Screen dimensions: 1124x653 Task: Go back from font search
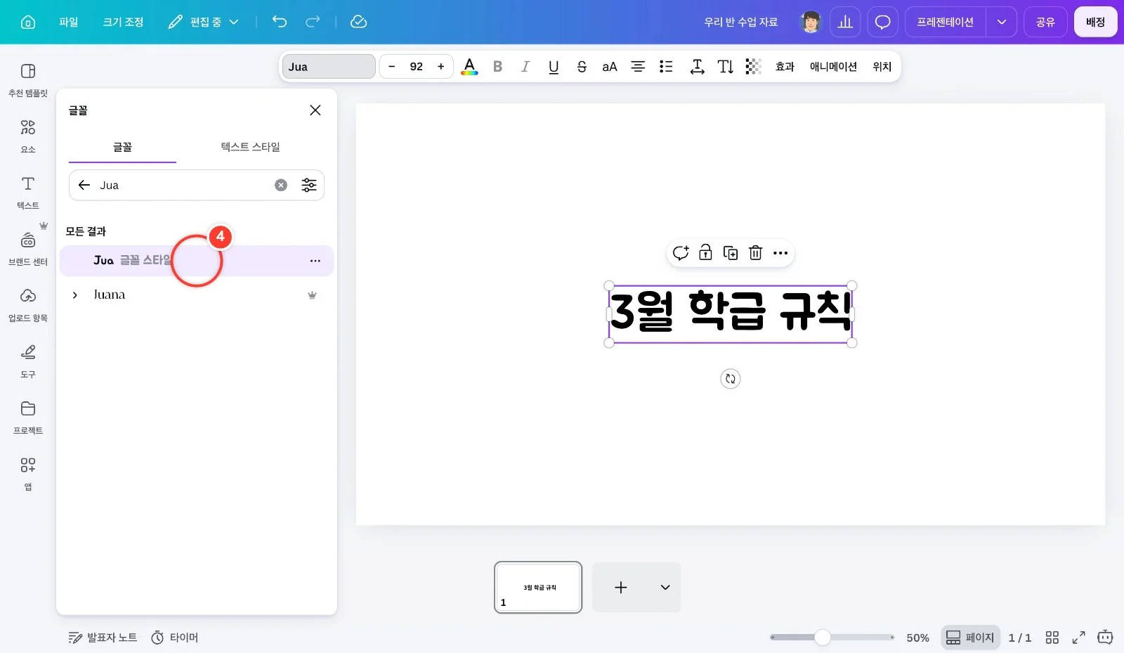pyautogui.click(x=84, y=185)
